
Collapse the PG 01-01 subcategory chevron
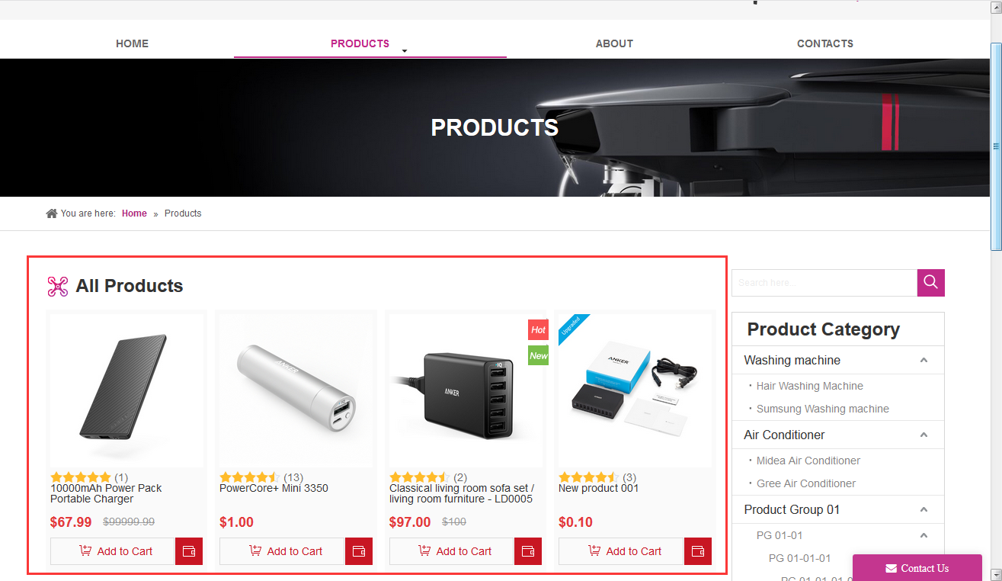click(x=924, y=535)
